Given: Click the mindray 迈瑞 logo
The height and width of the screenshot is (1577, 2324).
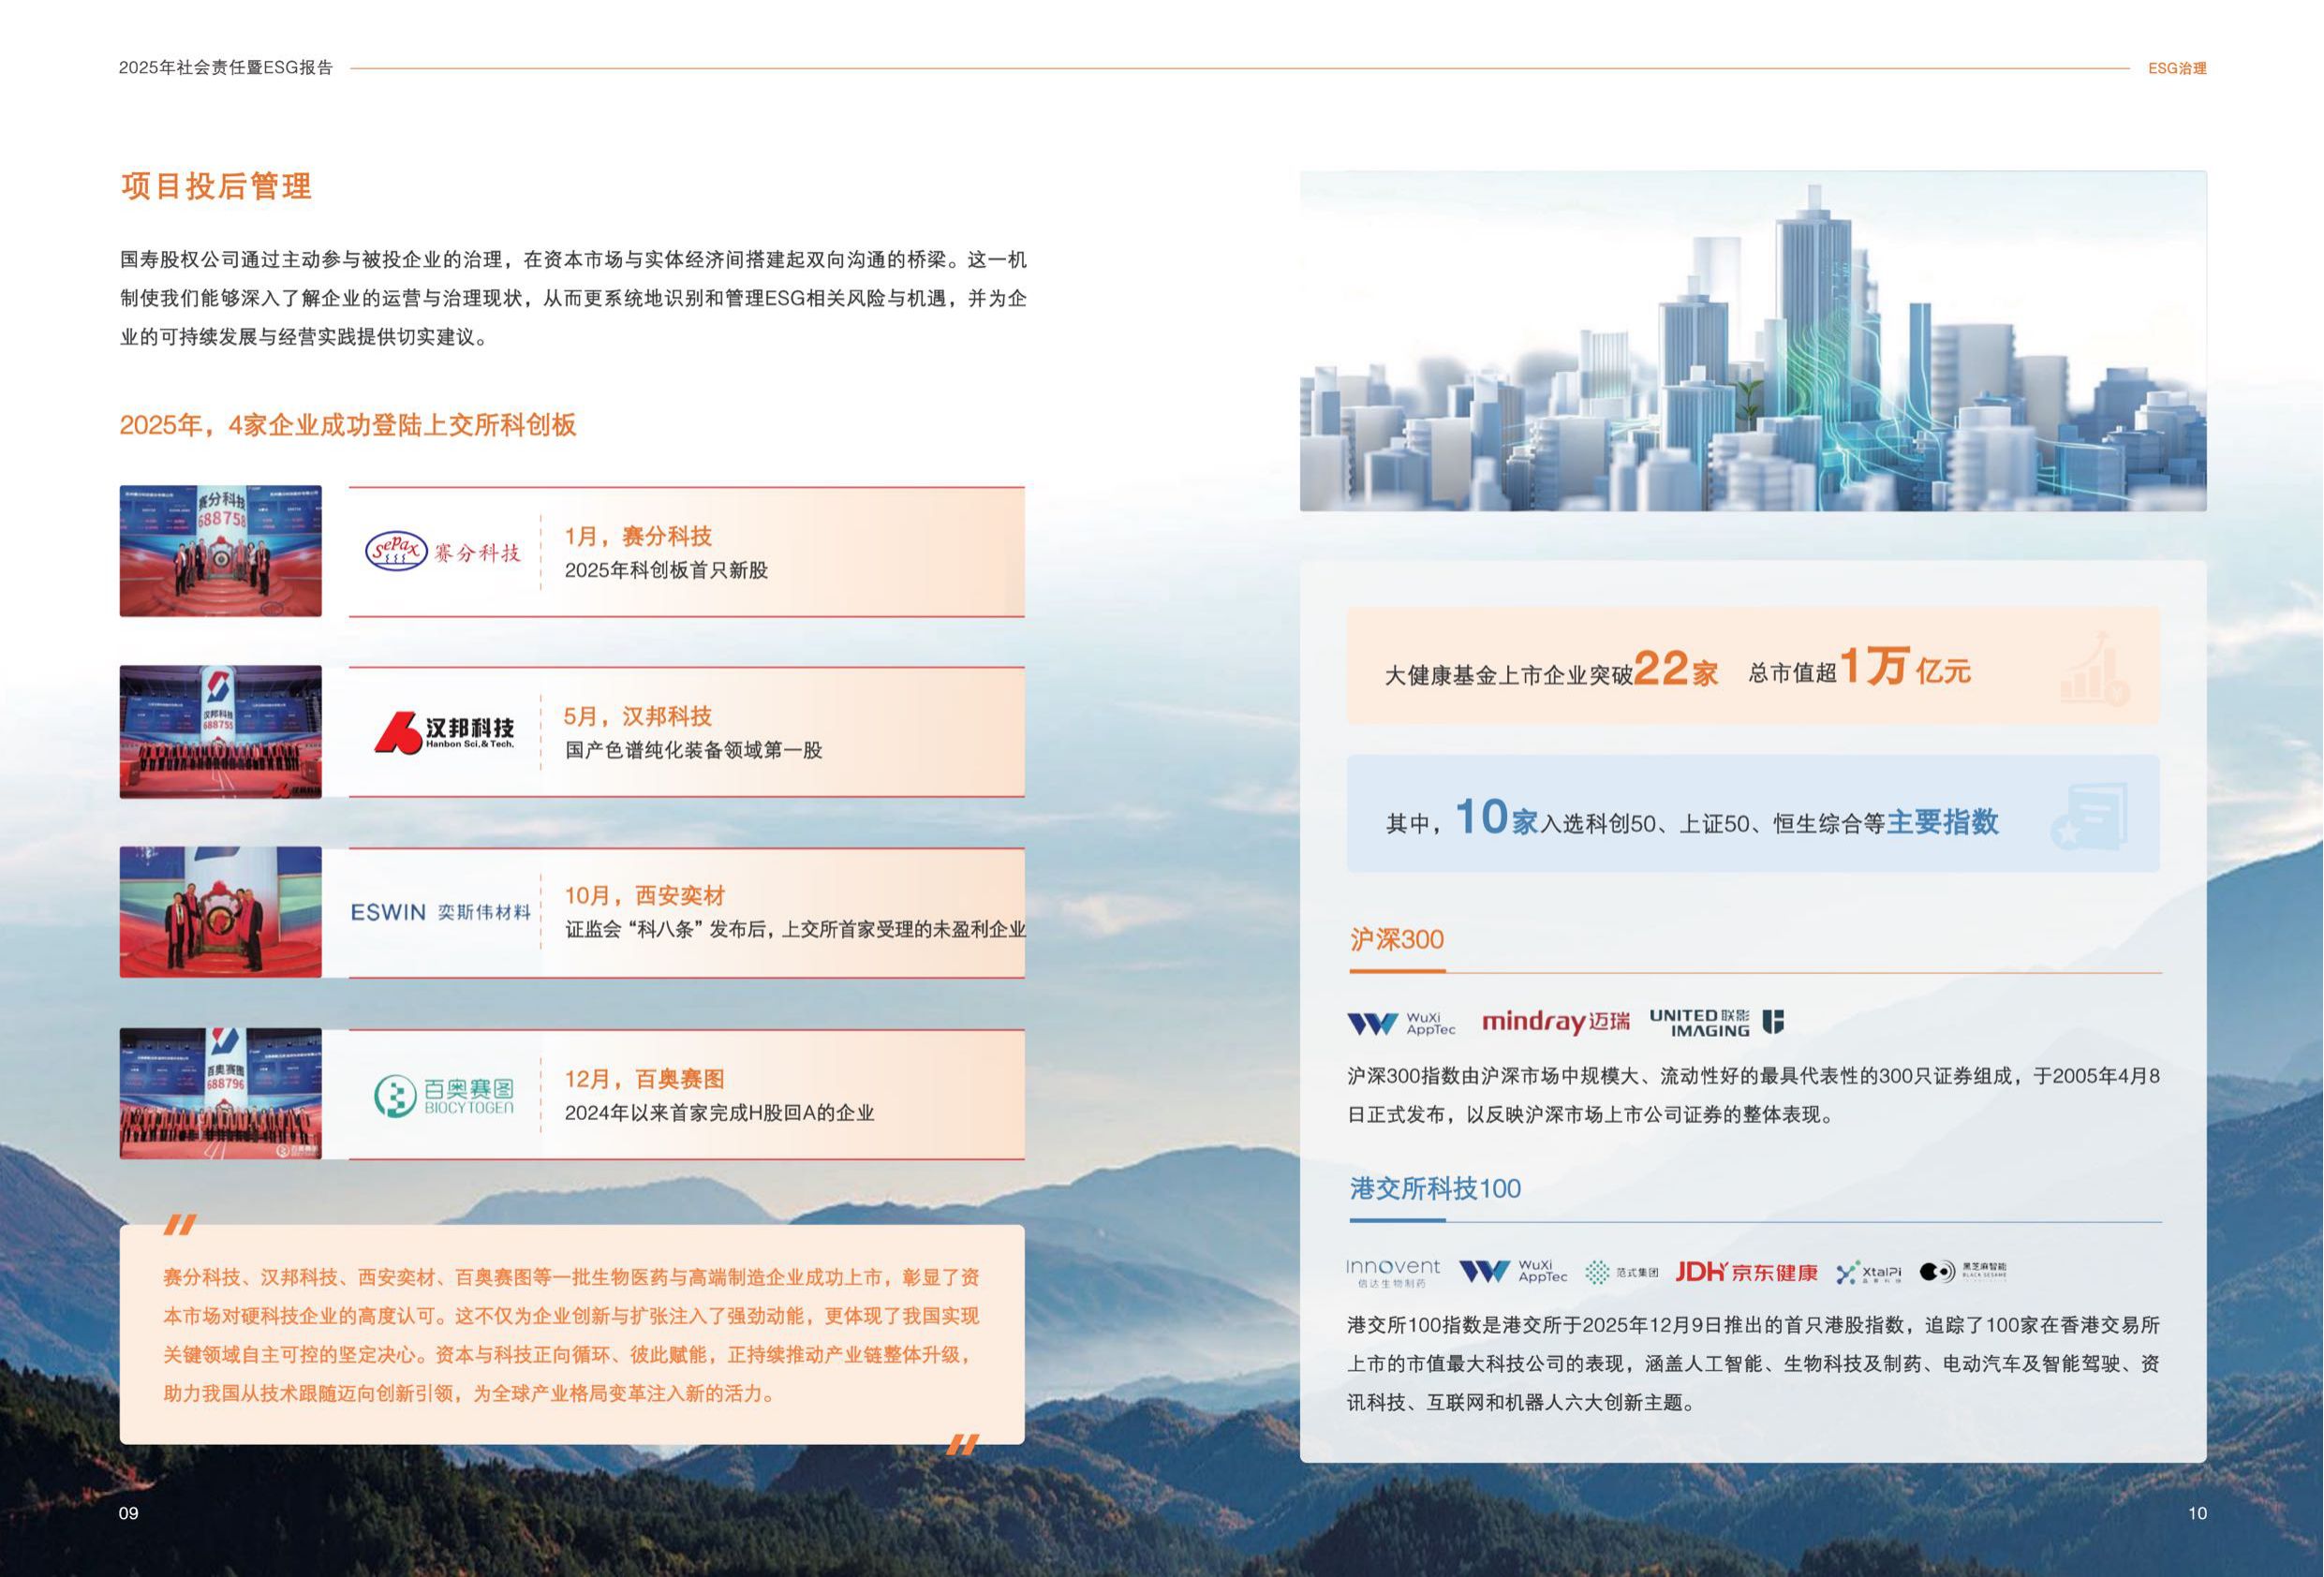Looking at the screenshot, I should click(1555, 1021).
